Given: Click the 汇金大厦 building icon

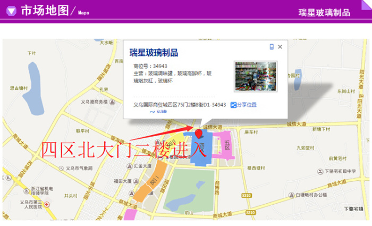Looking at the screenshot, I should click(129, 166).
